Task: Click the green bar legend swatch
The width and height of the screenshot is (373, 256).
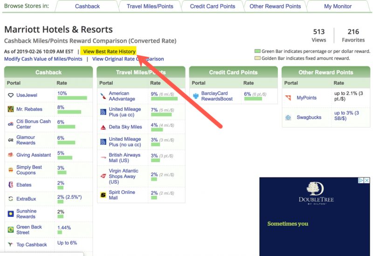Action: tap(257, 51)
